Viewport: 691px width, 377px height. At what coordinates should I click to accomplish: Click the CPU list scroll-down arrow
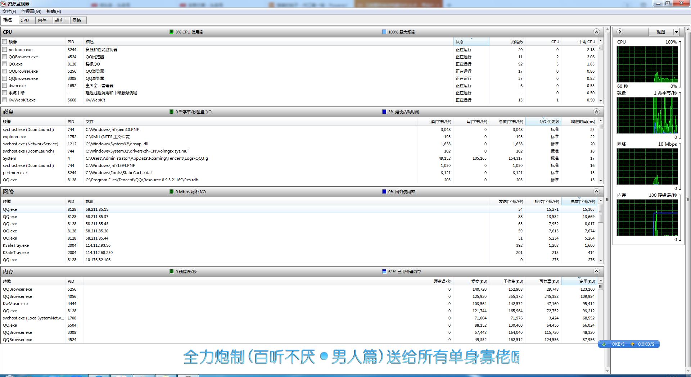coord(600,100)
